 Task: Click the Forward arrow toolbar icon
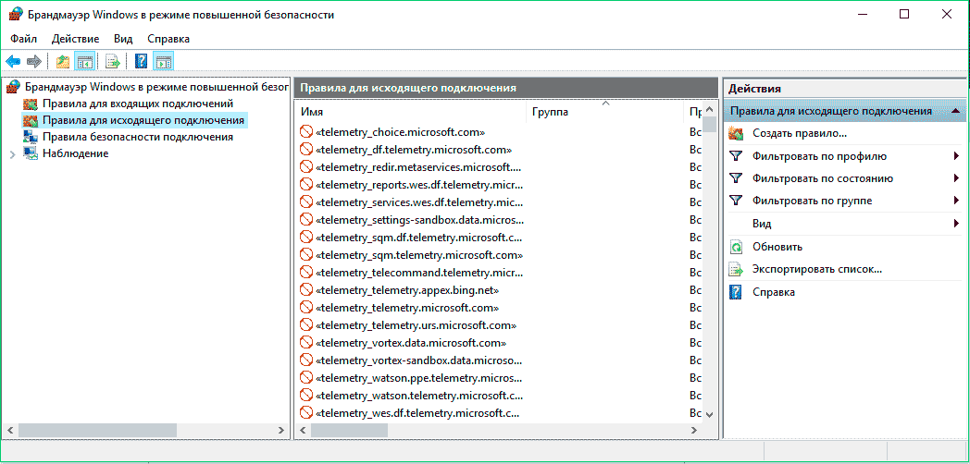pyautogui.click(x=34, y=61)
